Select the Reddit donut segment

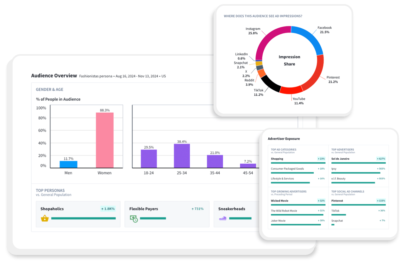coord(261,73)
